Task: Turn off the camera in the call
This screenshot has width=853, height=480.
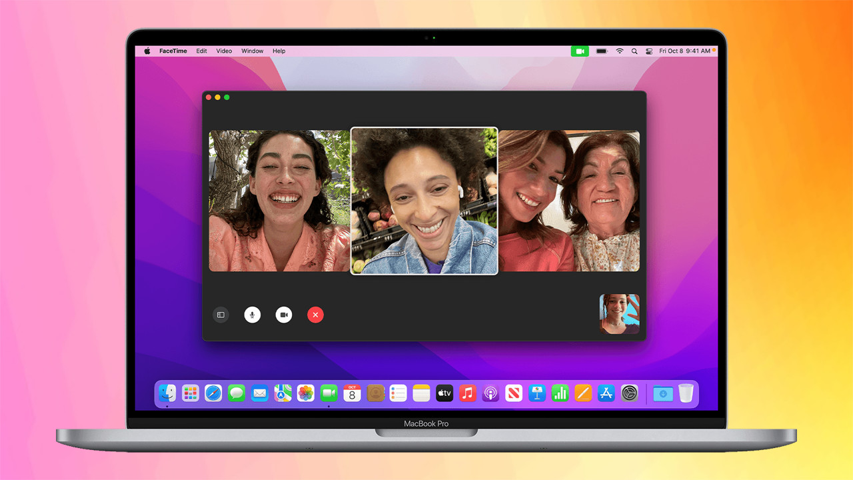Action: (x=284, y=315)
